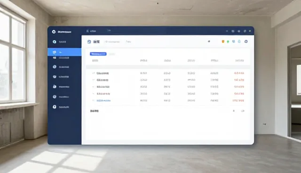
Task: Click the red value in first table row
Action: point(239,73)
